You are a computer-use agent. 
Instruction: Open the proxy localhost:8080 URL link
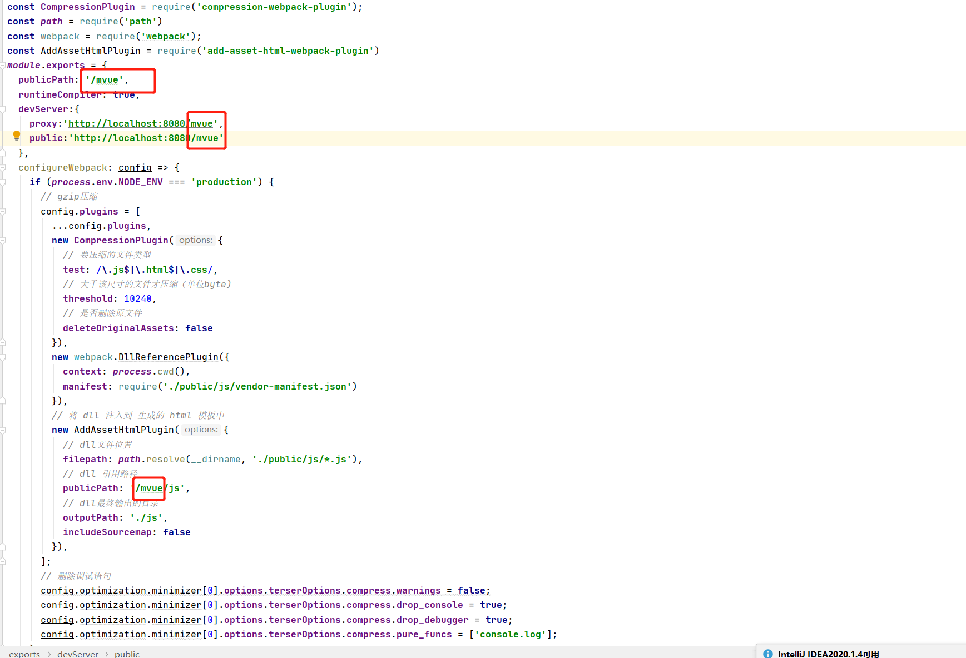click(x=126, y=123)
